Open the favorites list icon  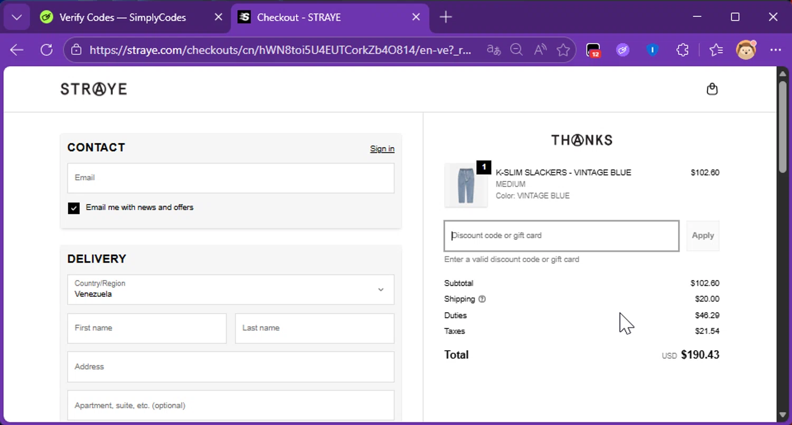pyautogui.click(x=716, y=50)
